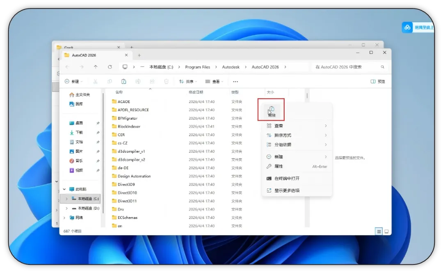This screenshot has width=443, height=273.
Task: Close the AutoCAD 2026 tab
Action: pos(126,55)
